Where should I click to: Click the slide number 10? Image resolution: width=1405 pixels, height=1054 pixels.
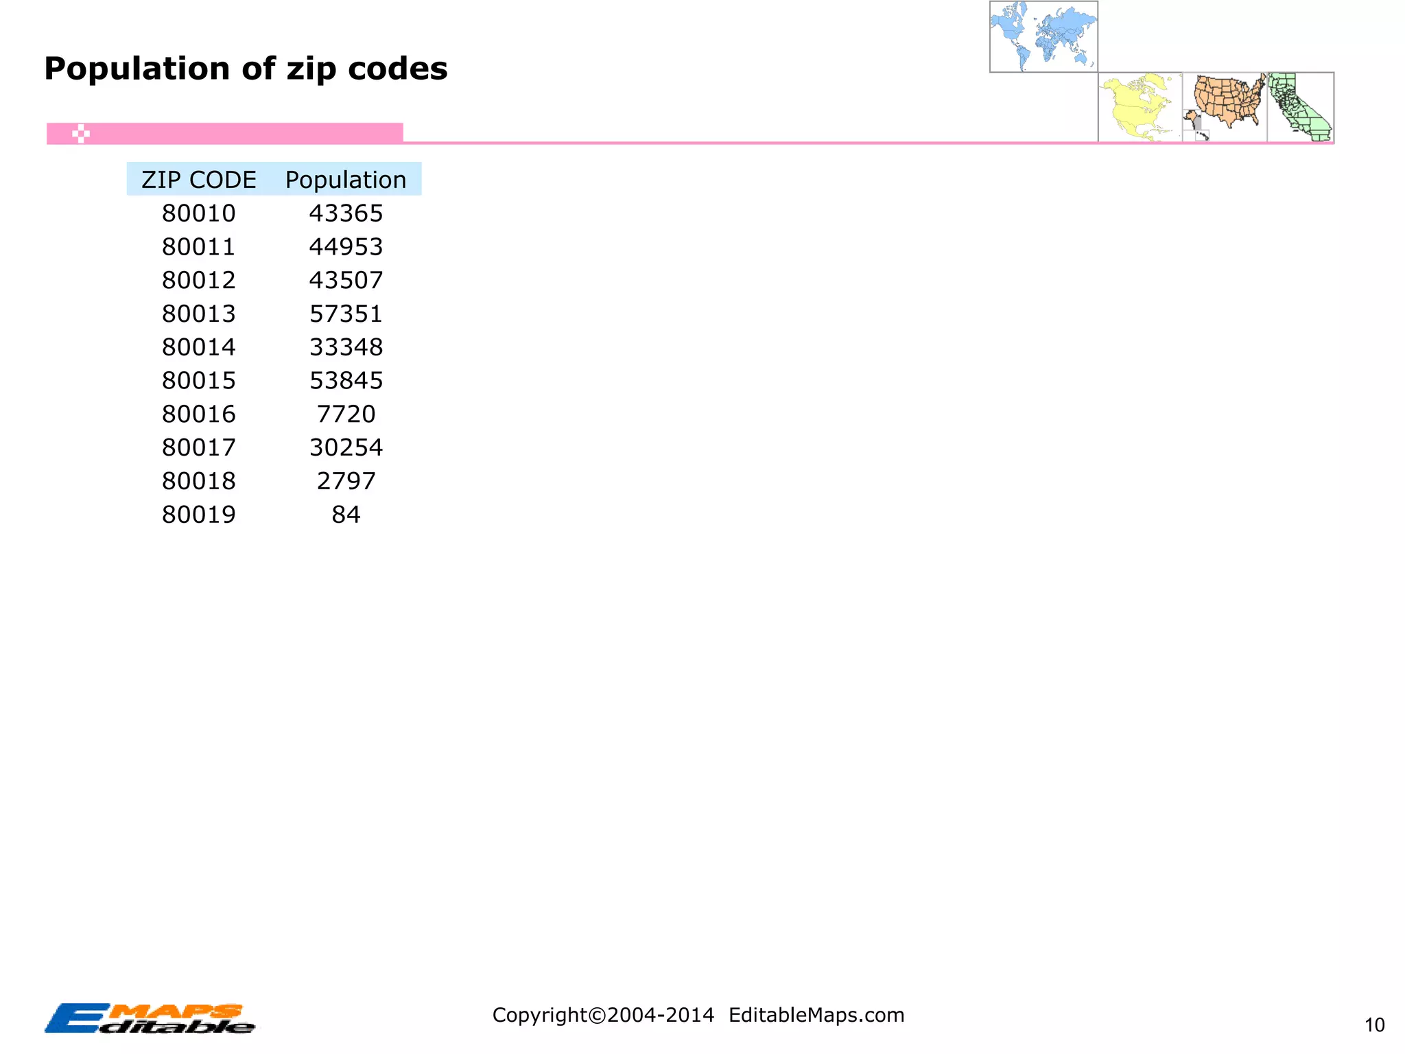1374,1025
